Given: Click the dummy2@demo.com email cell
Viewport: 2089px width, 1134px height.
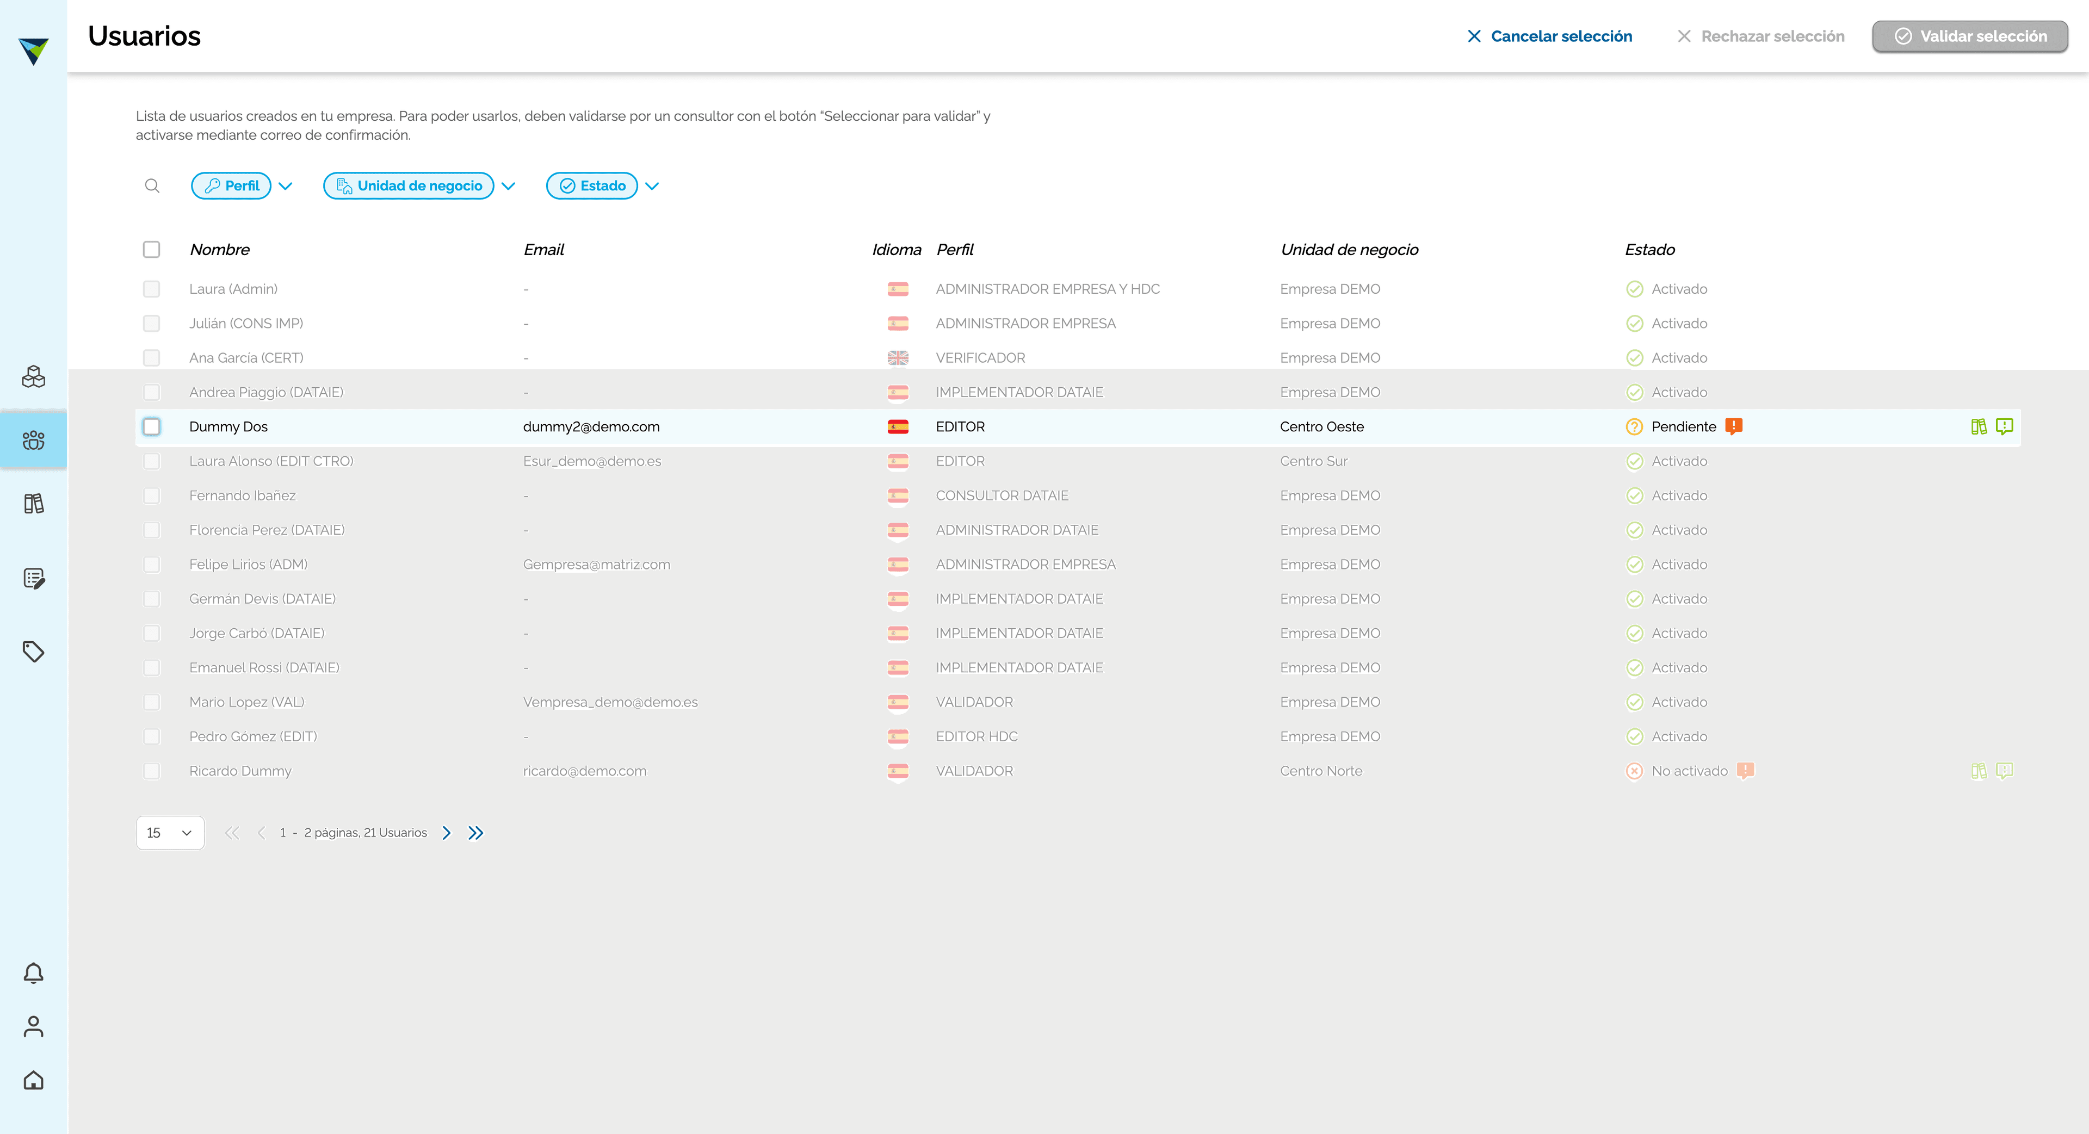Looking at the screenshot, I should [x=591, y=426].
